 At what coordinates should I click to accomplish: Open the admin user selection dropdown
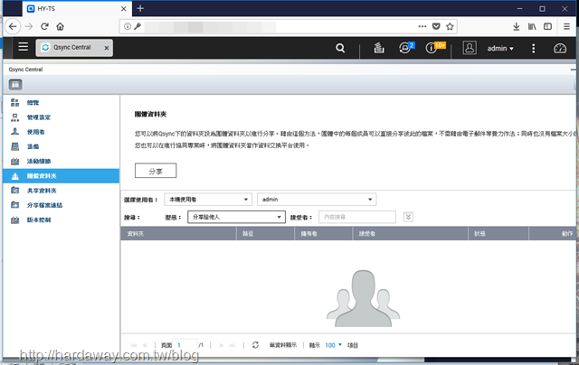click(317, 199)
